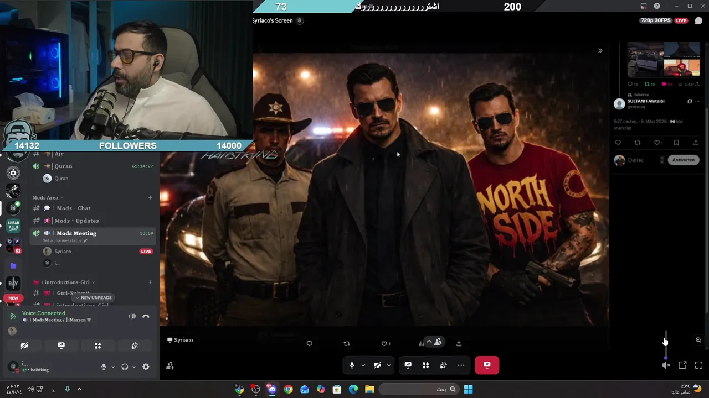Open Google Chrome from the taskbar
This screenshot has width=709, height=398.
(288, 389)
